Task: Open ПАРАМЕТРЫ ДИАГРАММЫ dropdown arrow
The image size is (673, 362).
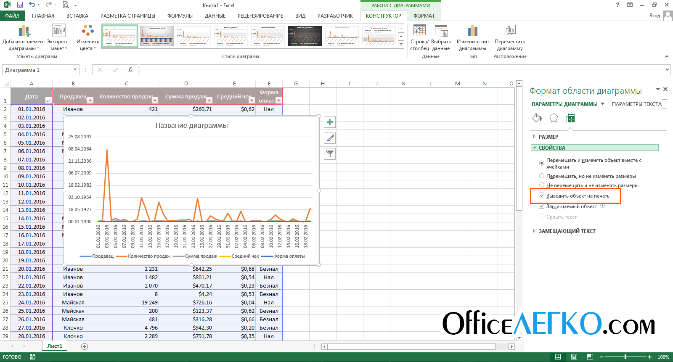Action: click(602, 104)
